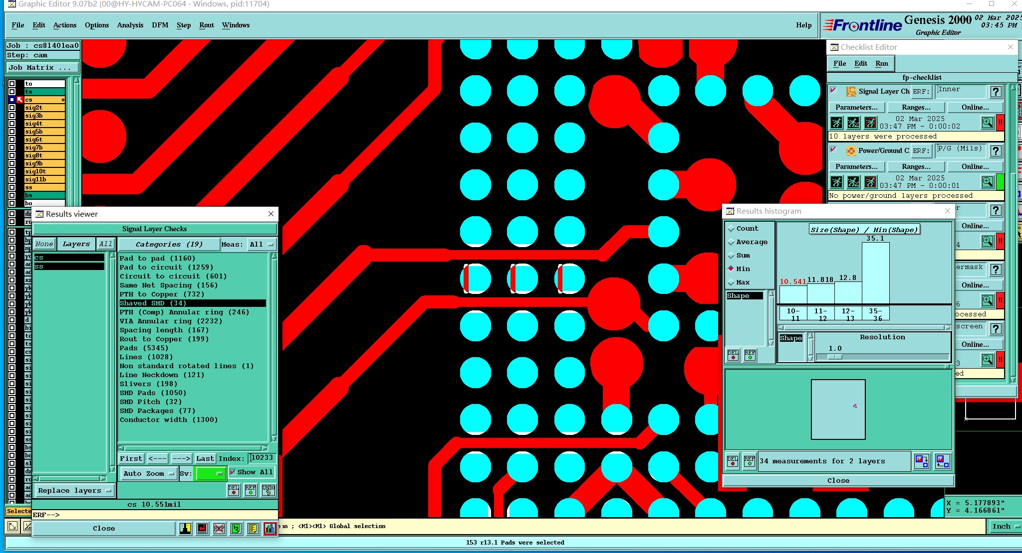Select the Average radio option
This screenshot has width=1022, height=553.
coord(732,242)
